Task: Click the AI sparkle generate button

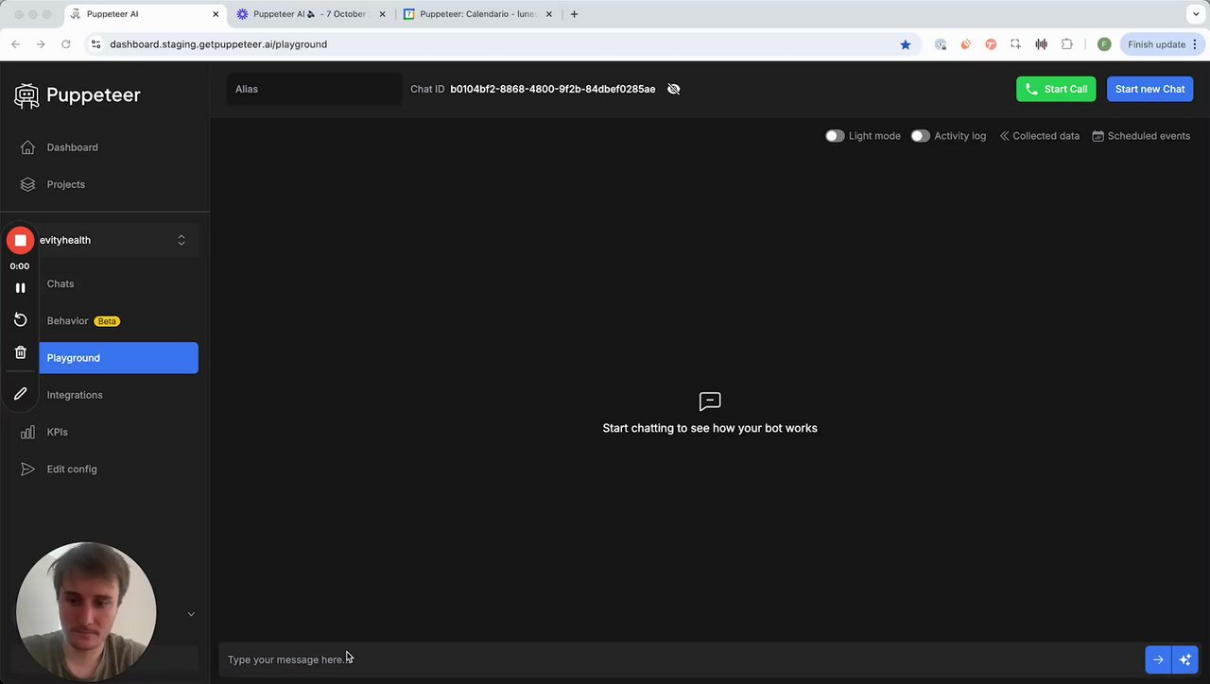Action: [1185, 659]
